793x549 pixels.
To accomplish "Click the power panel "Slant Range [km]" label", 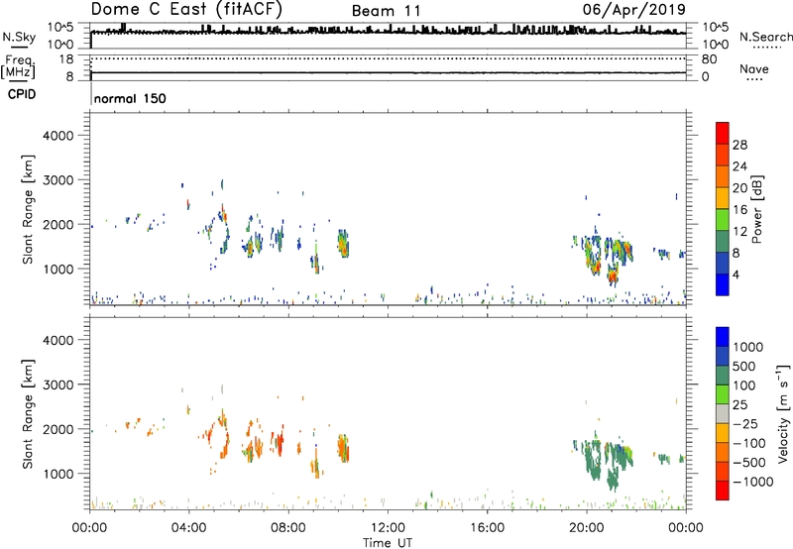I will click(x=28, y=209).
